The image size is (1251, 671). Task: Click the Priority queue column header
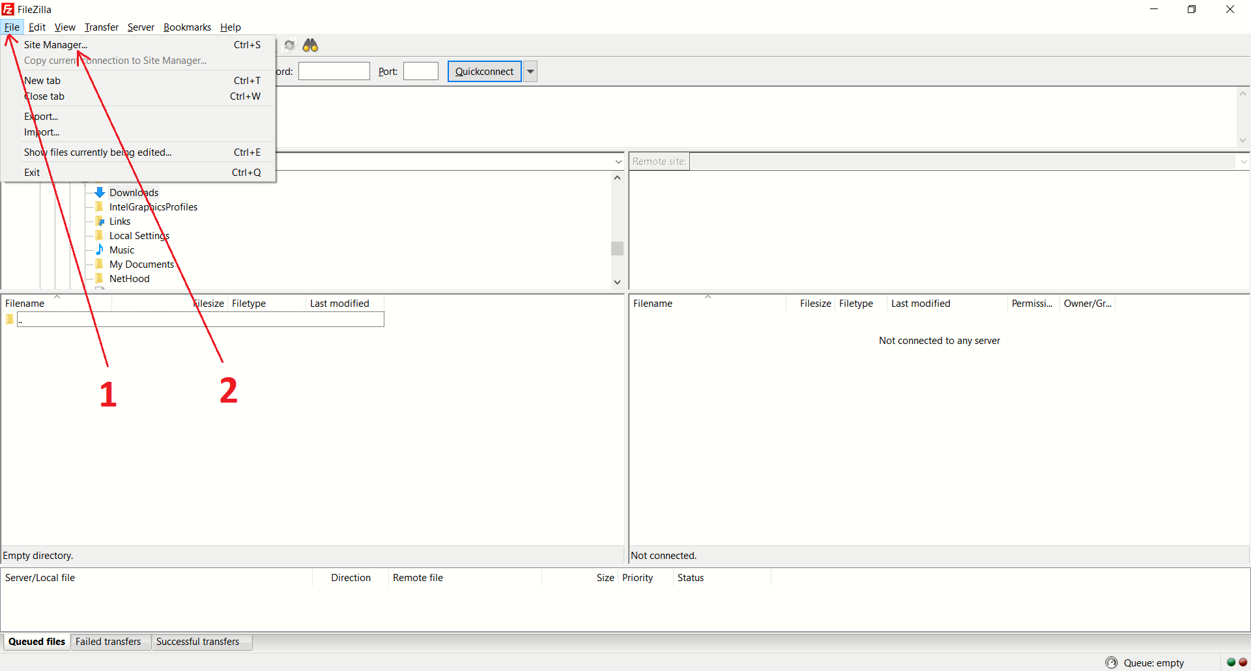tap(645, 578)
